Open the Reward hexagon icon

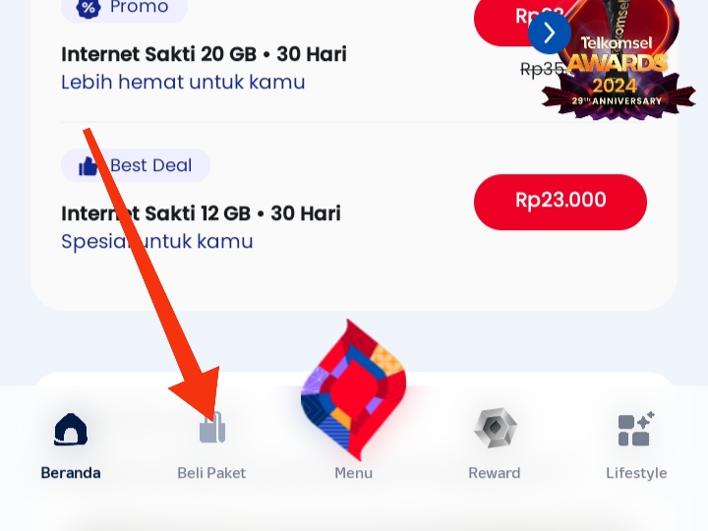496,428
